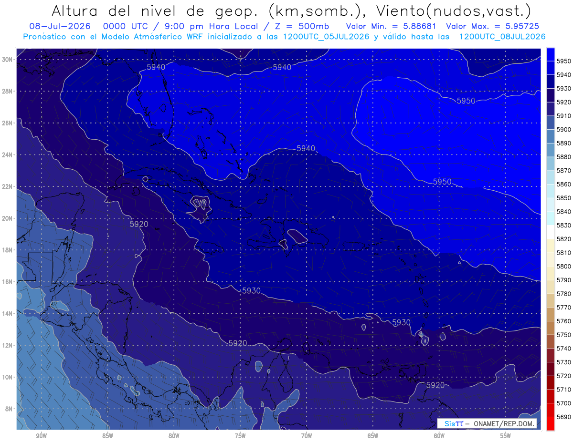
Task: Click the 28N latitude axis label
Action: point(8,91)
